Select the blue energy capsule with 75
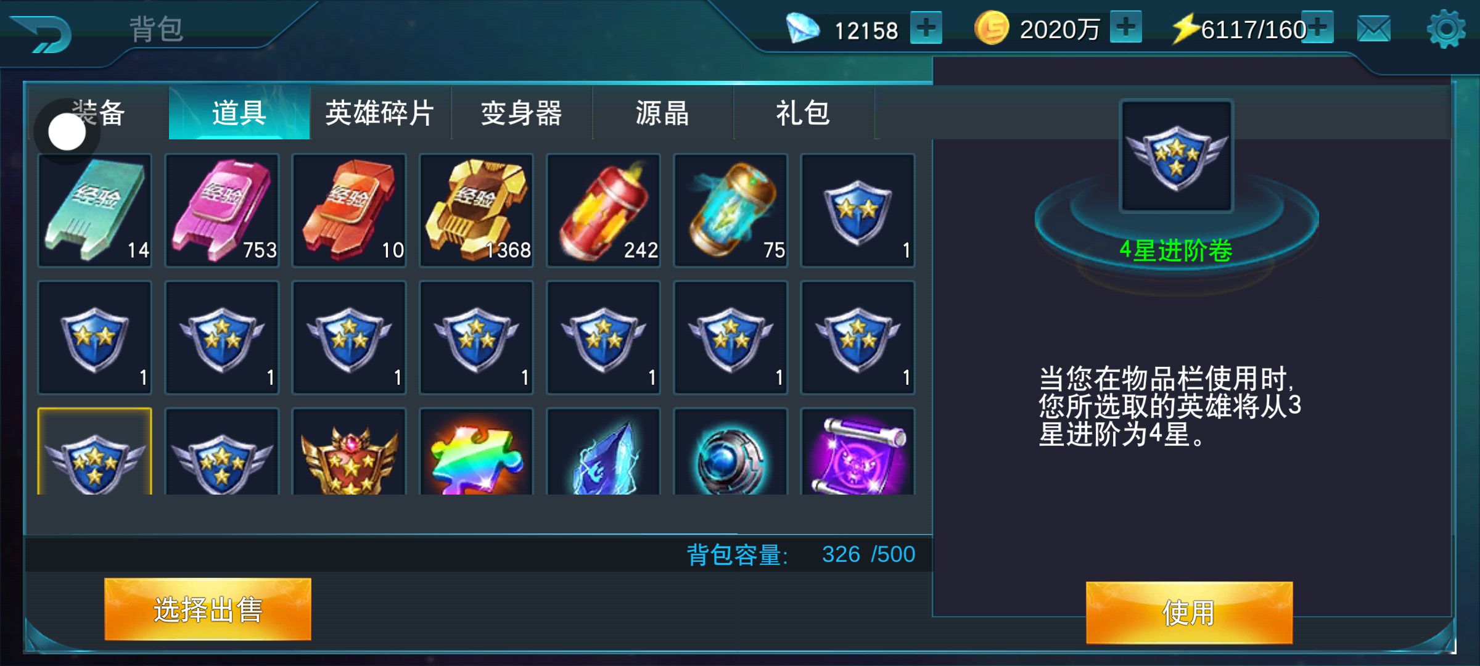The height and width of the screenshot is (666, 1480). tap(731, 210)
